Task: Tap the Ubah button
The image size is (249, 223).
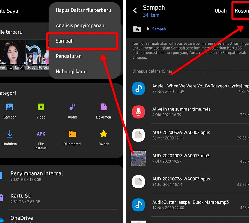Action: point(220,11)
